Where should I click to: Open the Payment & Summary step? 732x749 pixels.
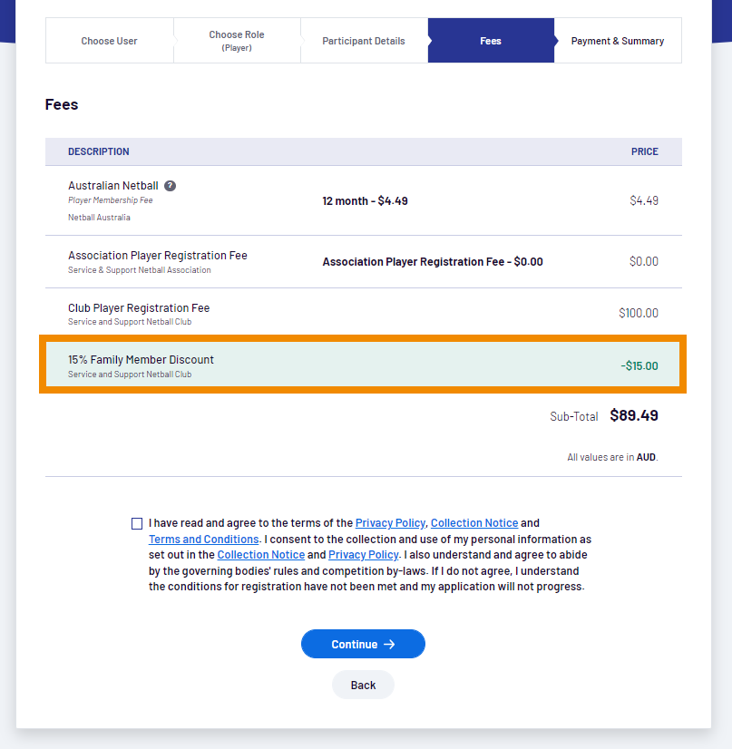pos(618,41)
